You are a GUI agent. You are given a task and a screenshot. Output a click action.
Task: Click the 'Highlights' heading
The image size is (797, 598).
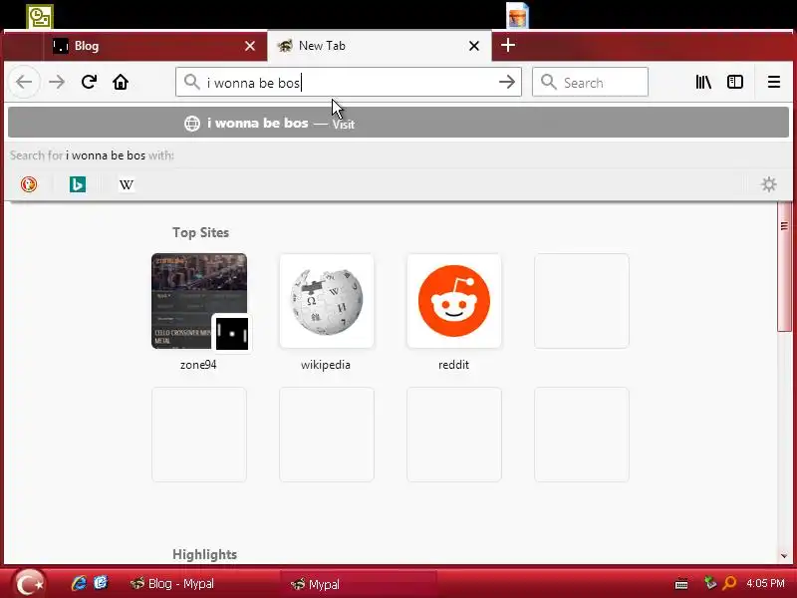click(205, 554)
